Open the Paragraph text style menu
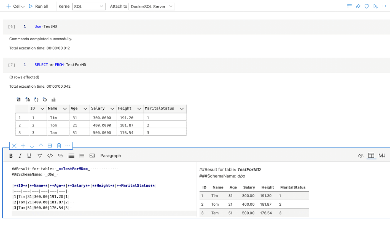The height and width of the screenshot is (226, 390). pyautogui.click(x=111, y=156)
